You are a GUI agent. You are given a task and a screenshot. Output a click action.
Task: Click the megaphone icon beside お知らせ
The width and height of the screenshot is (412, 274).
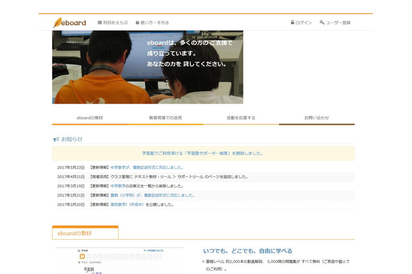(56, 140)
